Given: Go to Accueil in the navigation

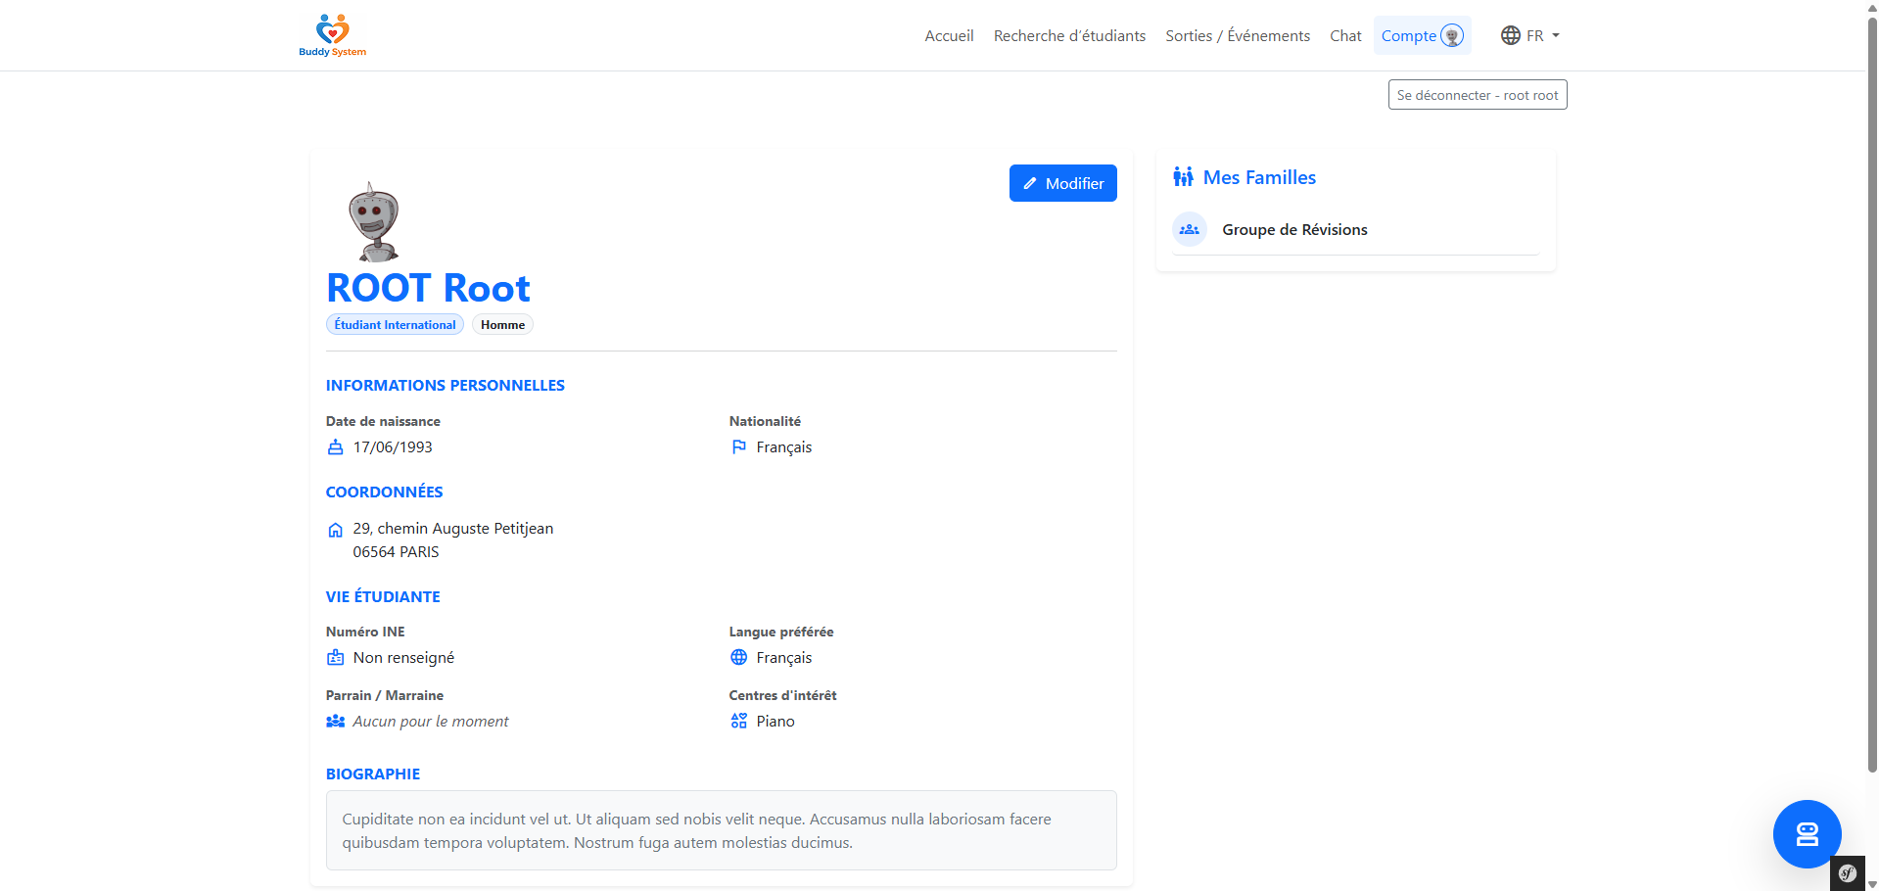Looking at the screenshot, I should (949, 36).
